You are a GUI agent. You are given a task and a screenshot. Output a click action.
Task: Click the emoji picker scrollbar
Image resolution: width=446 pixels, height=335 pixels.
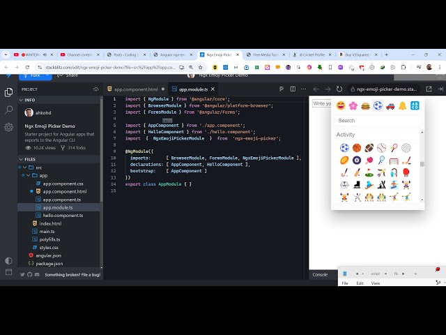(421, 164)
